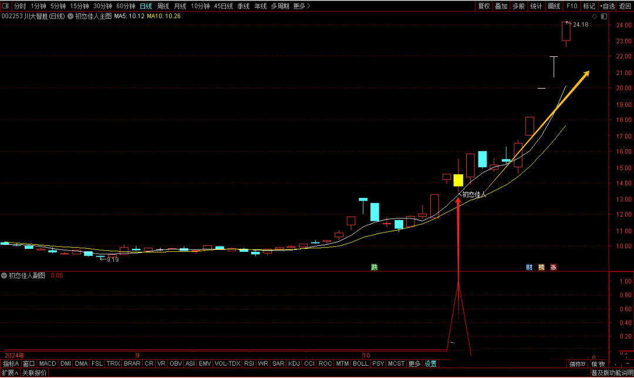Switch chart to 周线 period
This screenshot has width=634, height=378.
click(163, 6)
